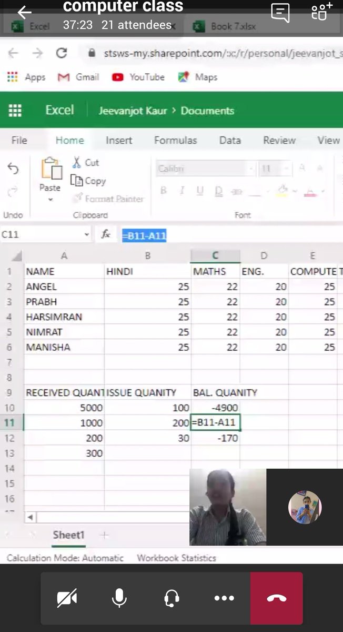Switch to the Data tab
This screenshot has height=632, width=343.
(230, 140)
